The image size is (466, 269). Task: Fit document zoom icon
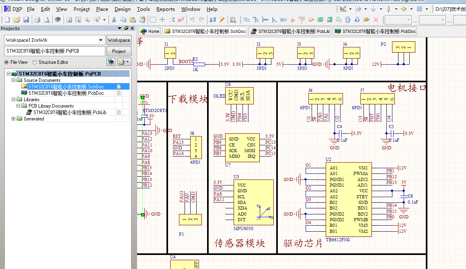tap(69, 20)
